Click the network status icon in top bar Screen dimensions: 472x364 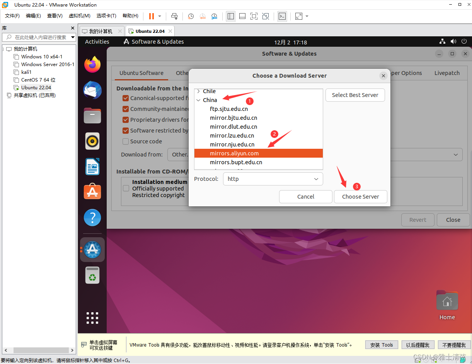coord(443,41)
